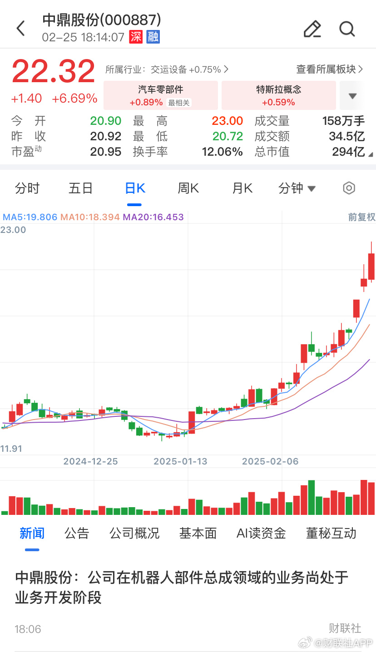Tap the MA10:18.394 indicator label
376x652 pixels.
coord(90,217)
